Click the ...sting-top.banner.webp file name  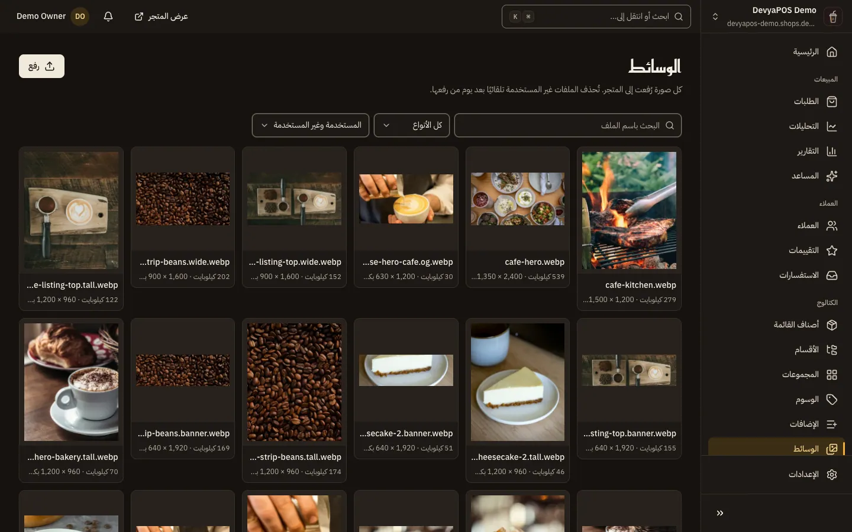[x=630, y=433]
